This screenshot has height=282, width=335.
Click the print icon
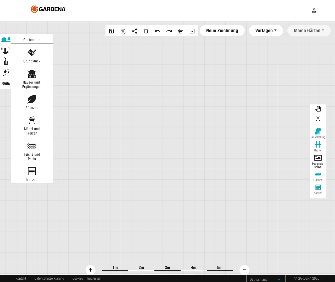[x=181, y=31]
